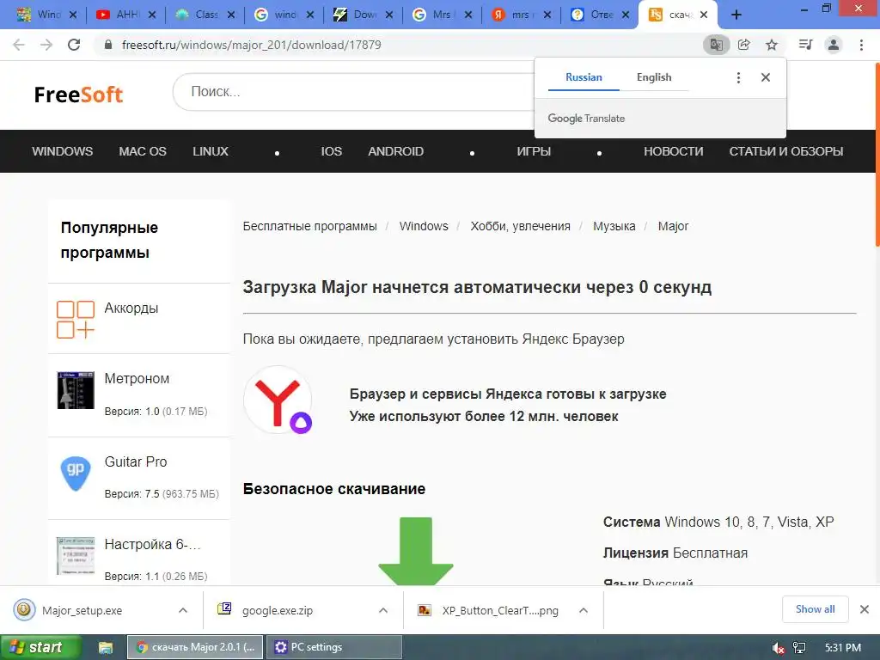880x660 pixels.
Task: Open the Google Translate icon in address bar
Action: [716, 45]
